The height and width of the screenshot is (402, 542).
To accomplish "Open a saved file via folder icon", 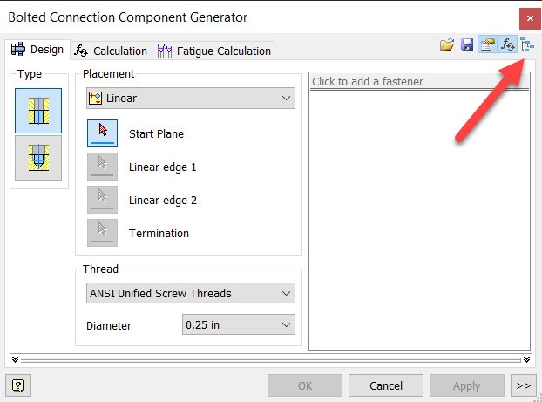I will click(447, 44).
